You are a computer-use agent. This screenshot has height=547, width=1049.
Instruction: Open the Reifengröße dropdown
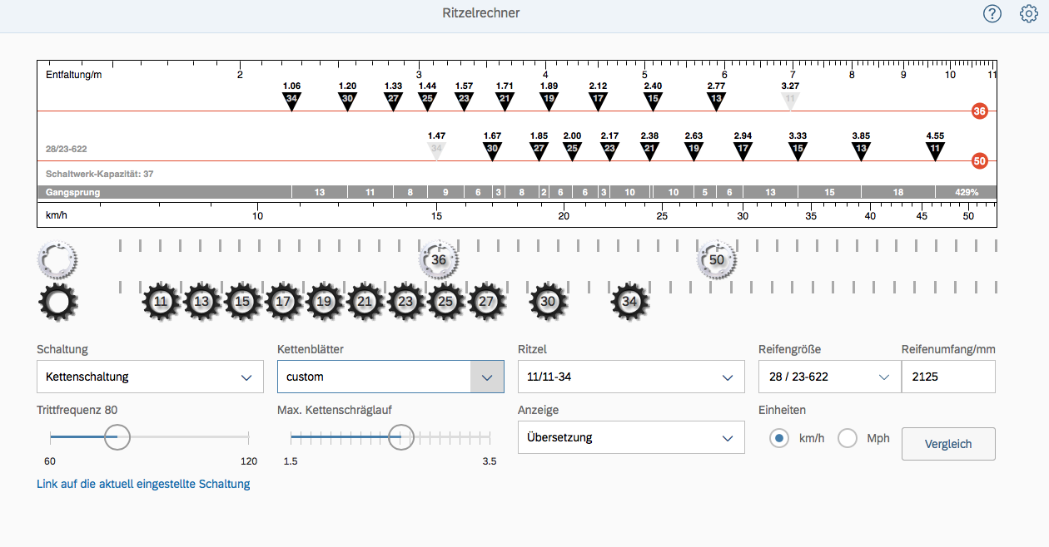click(x=828, y=377)
